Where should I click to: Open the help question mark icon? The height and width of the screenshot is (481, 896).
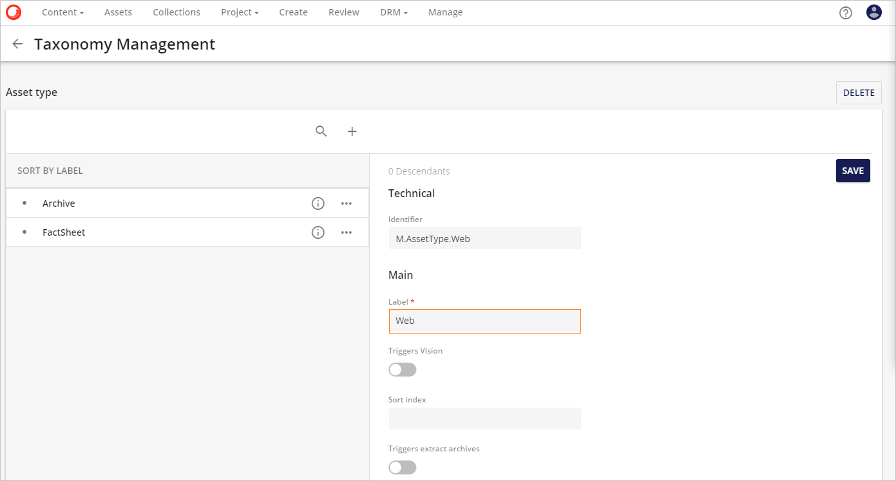tap(846, 13)
